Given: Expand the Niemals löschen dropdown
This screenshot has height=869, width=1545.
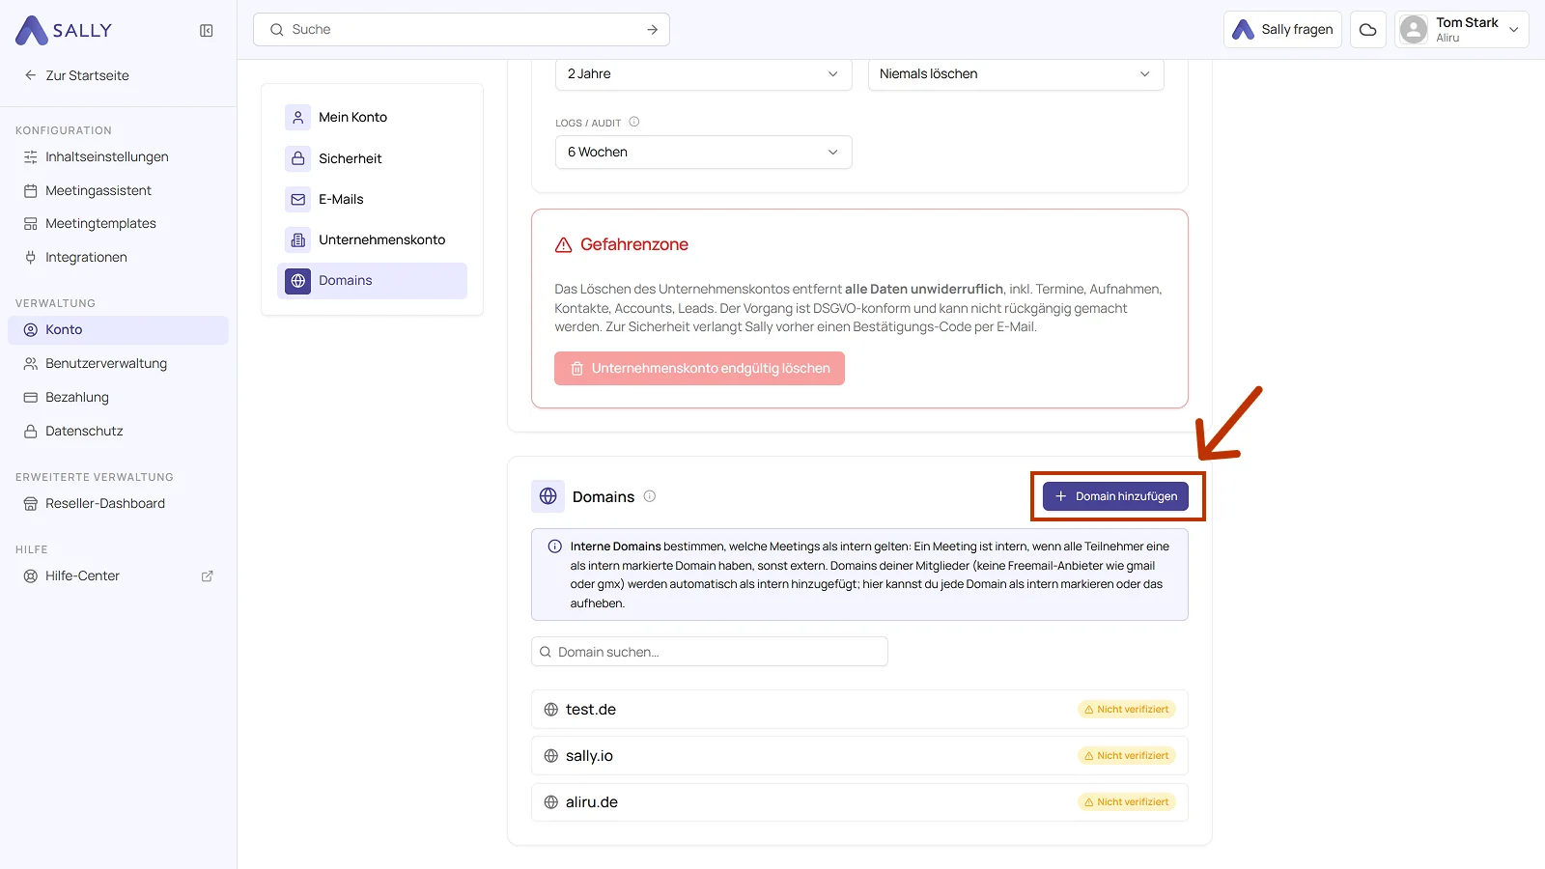Looking at the screenshot, I should pyautogui.click(x=1016, y=74).
